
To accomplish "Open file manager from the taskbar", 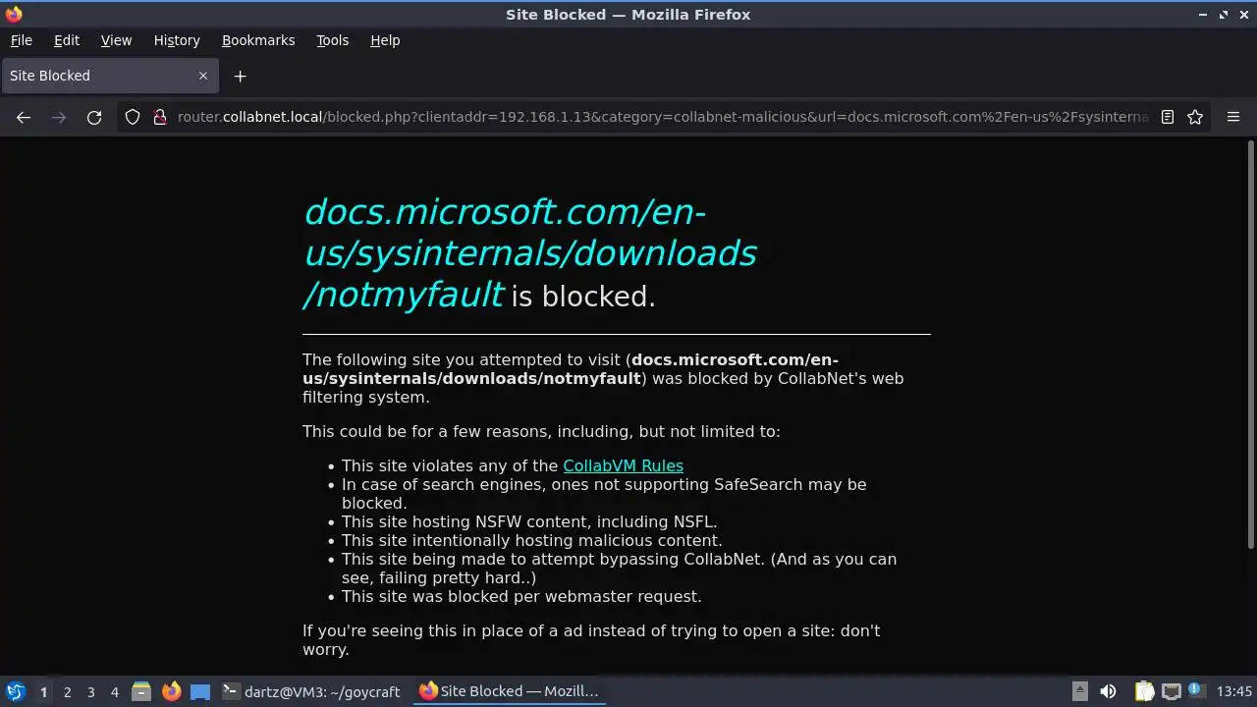I will (141, 691).
